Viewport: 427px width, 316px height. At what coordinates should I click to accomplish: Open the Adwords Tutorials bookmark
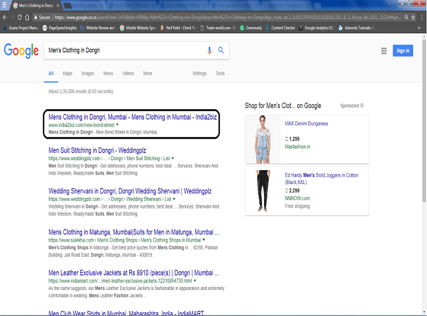pos(357,28)
